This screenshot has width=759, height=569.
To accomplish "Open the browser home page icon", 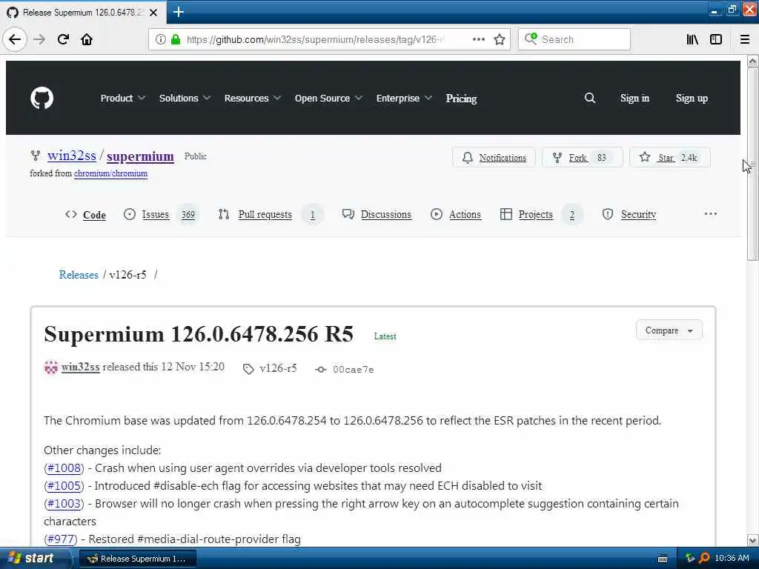I will point(87,39).
